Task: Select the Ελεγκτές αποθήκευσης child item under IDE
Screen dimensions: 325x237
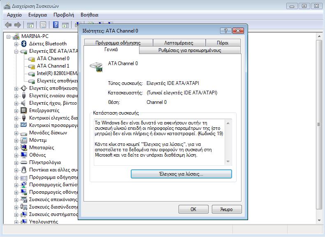Action: click(57, 81)
